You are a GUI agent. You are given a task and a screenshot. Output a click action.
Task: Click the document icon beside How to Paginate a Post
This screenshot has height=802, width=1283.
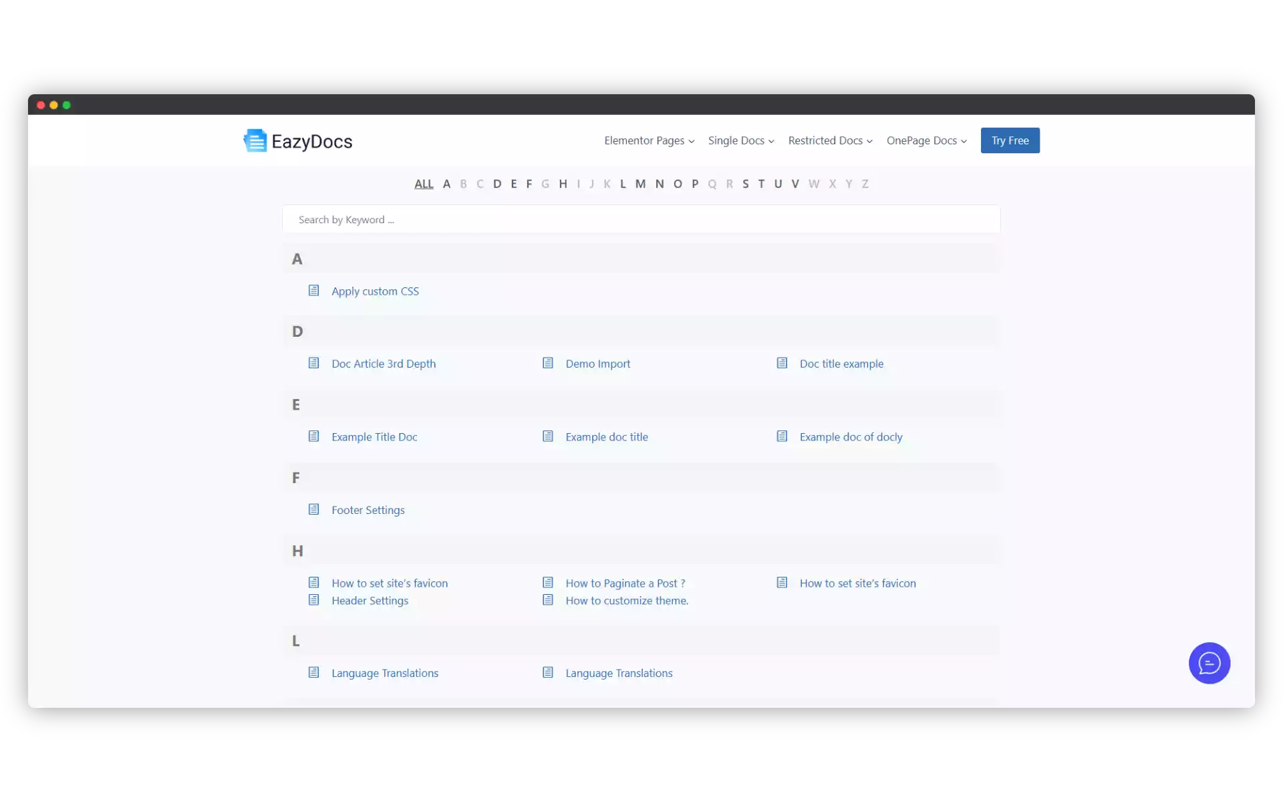[x=548, y=582]
